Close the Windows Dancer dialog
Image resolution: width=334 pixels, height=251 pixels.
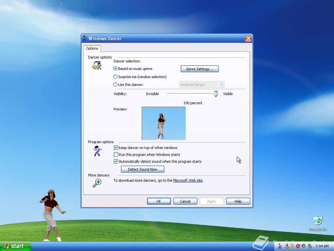[x=248, y=39]
